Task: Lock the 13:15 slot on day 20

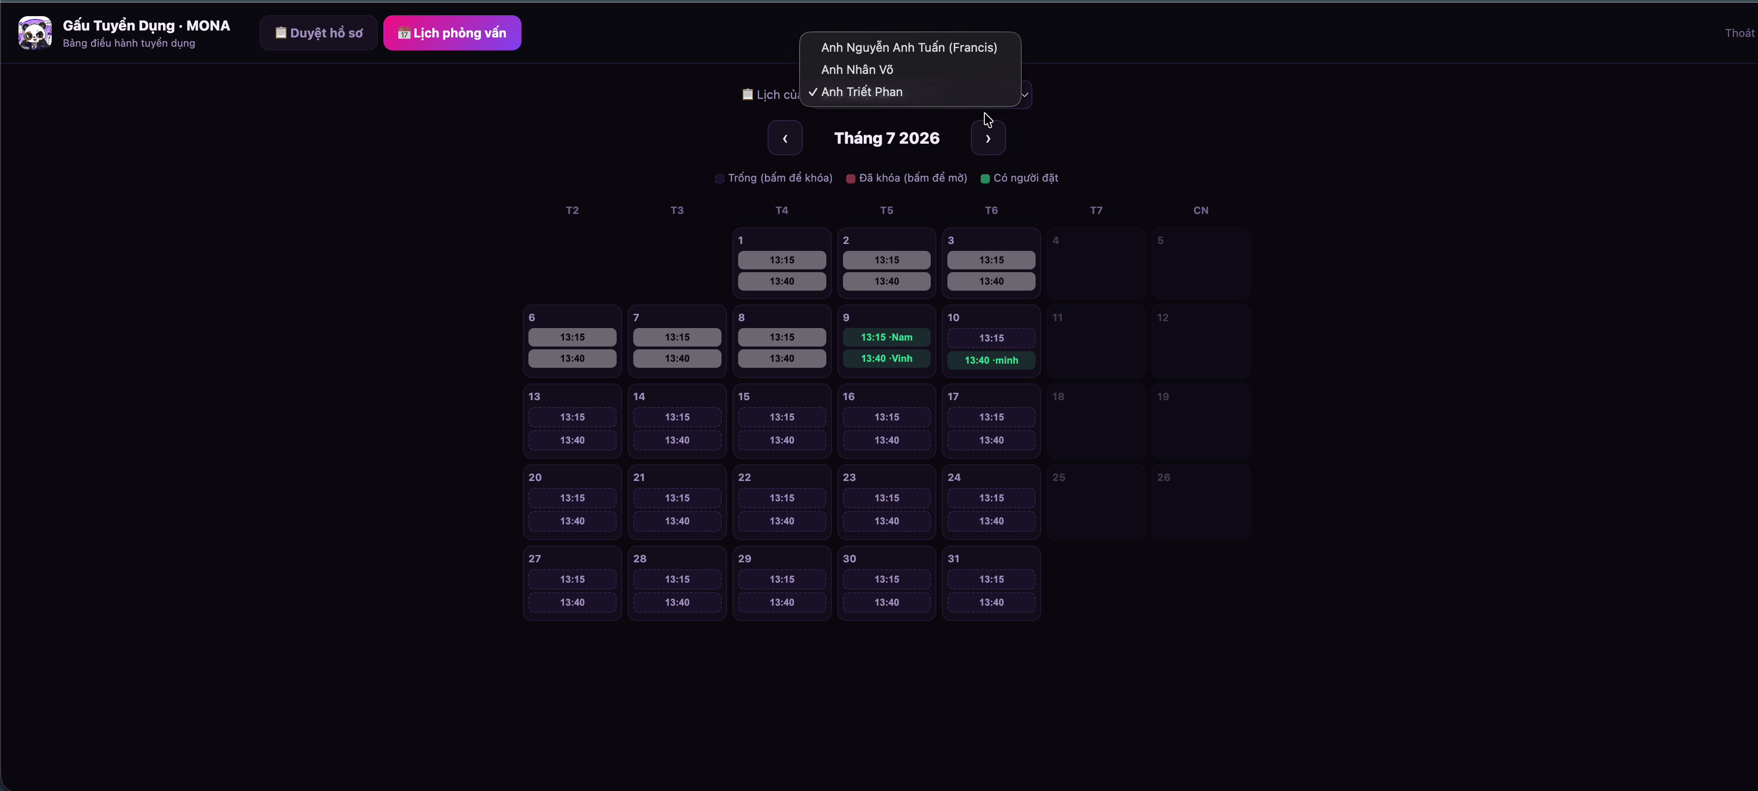Action: (572, 498)
